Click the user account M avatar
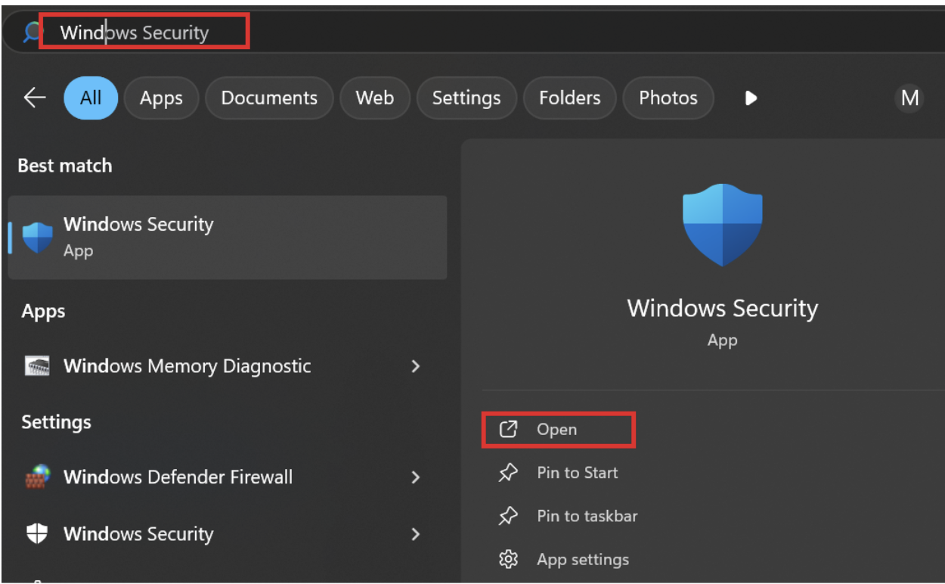Viewport: 945px width, 584px height. pos(909,98)
